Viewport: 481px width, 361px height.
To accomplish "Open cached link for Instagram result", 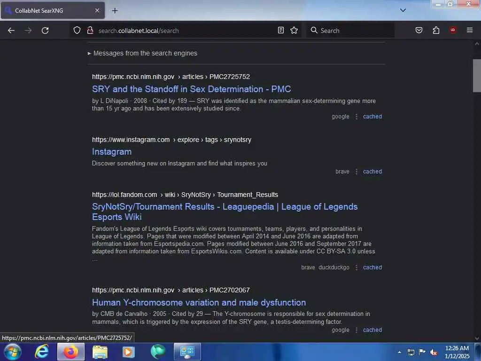I will pyautogui.click(x=372, y=171).
